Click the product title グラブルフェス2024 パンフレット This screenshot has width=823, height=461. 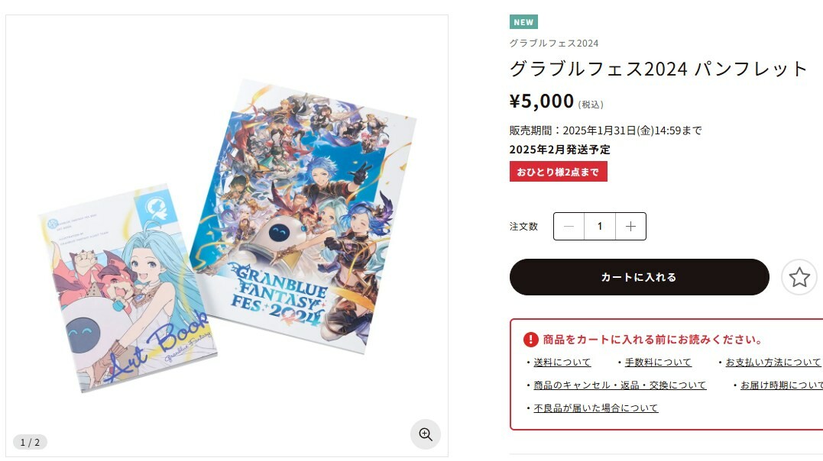pos(658,69)
